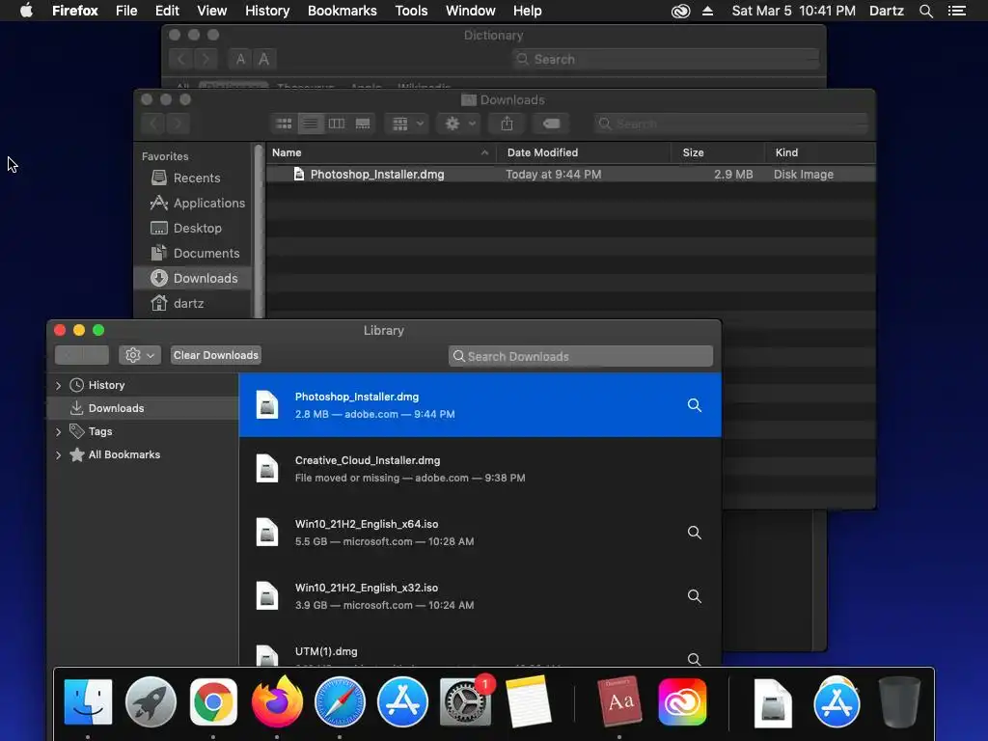Expand All Bookmarks in Library sidebar

(x=58, y=455)
